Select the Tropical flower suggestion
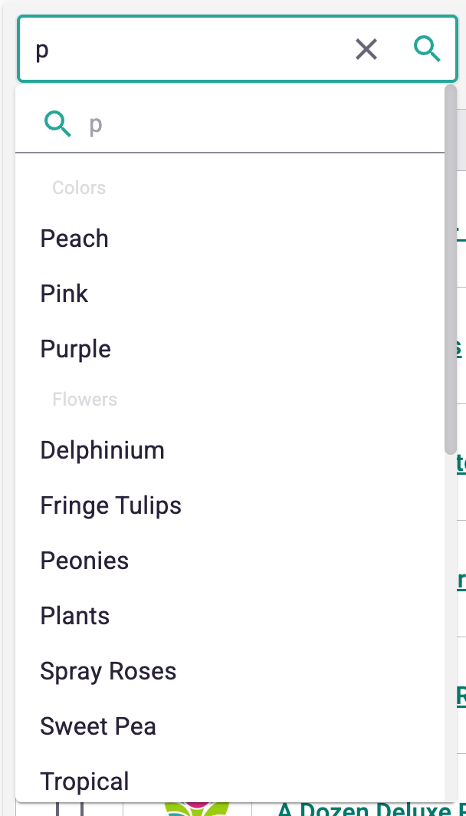Image resolution: width=466 pixels, height=816 pixels. click(230, 781)
